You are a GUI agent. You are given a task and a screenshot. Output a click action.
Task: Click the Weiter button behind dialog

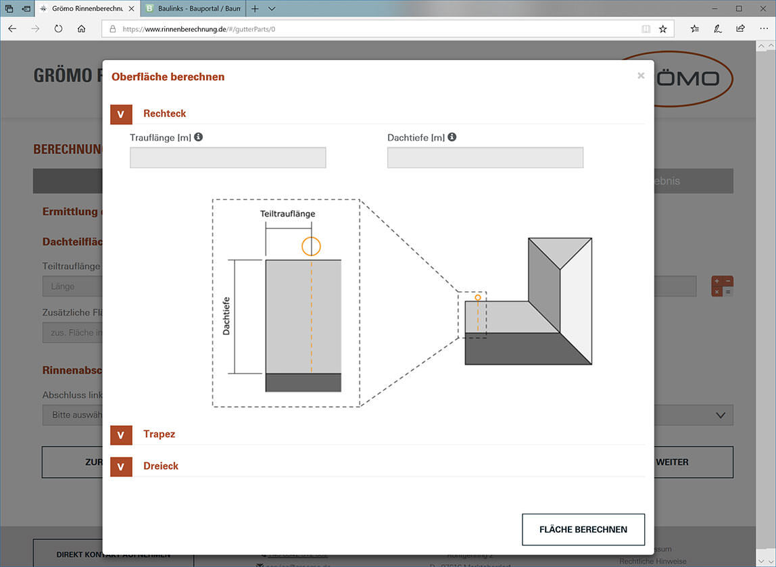coord(694,462)
